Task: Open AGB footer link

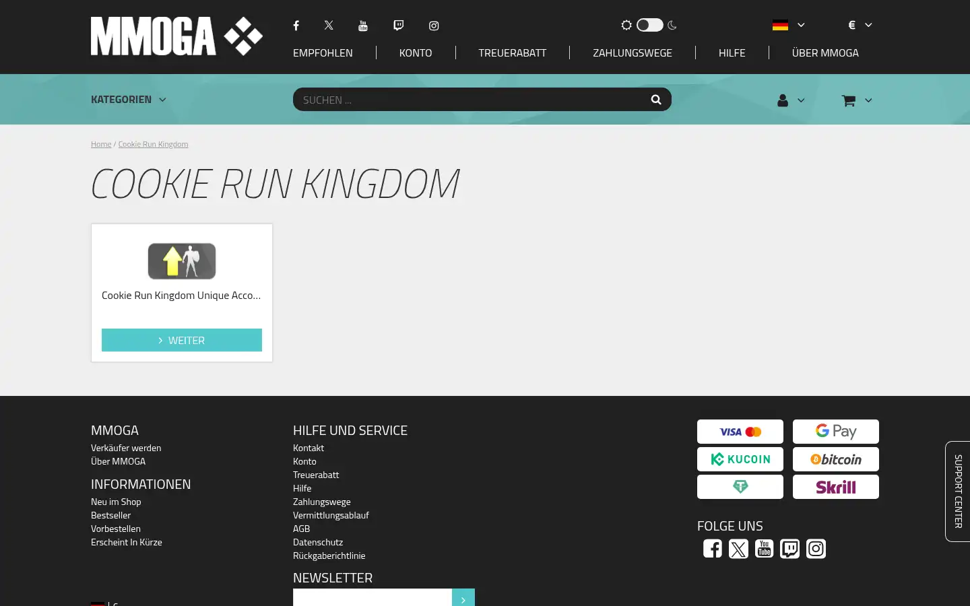Action: [301, 529]
